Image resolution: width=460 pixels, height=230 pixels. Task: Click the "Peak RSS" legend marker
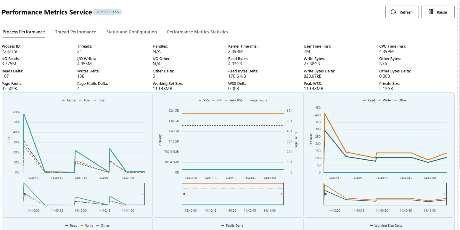tap(226, 100)
